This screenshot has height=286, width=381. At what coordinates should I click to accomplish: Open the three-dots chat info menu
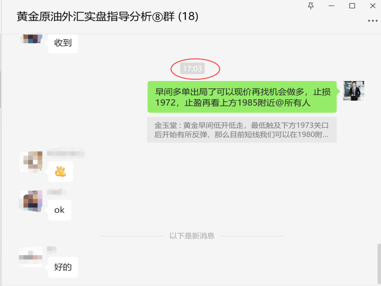372,21
